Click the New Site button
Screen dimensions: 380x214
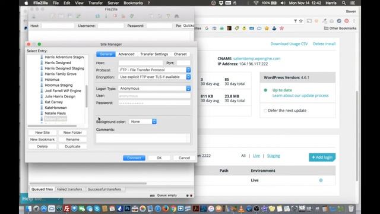42,133
